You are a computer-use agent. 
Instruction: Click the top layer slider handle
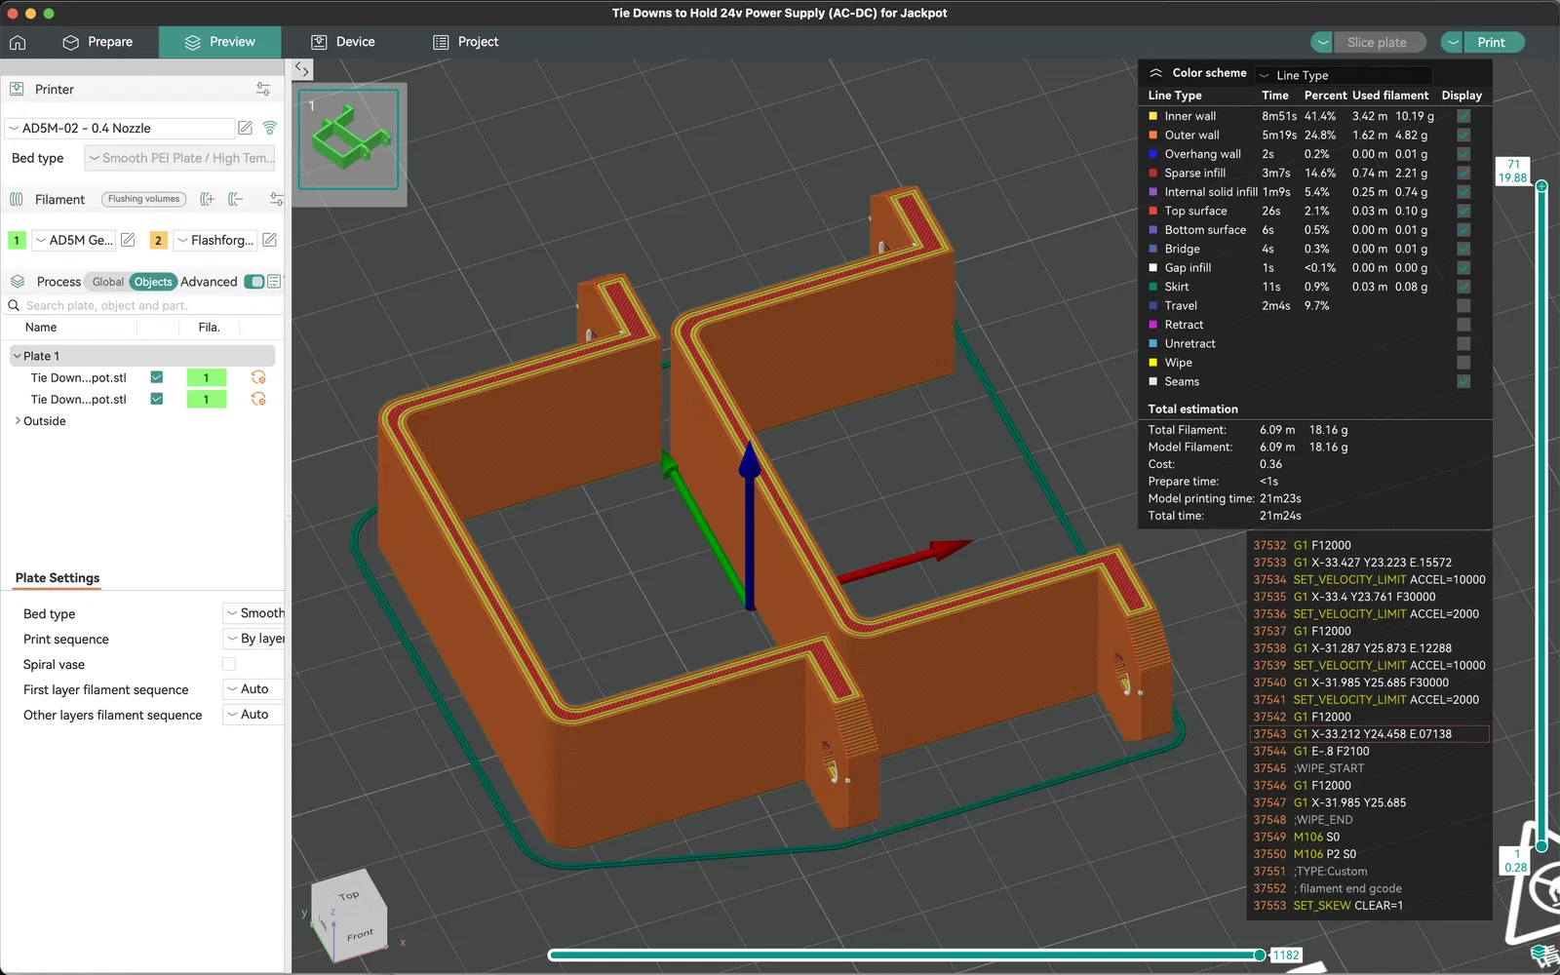pyautogui.click(x=1541, y=185)
